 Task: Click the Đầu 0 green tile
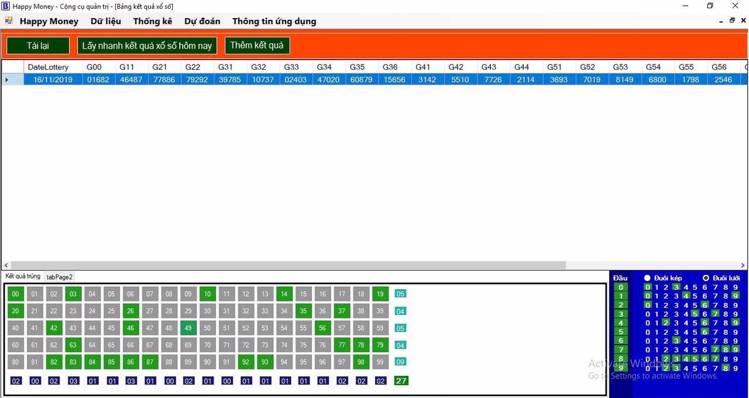[x=620, y=287]
